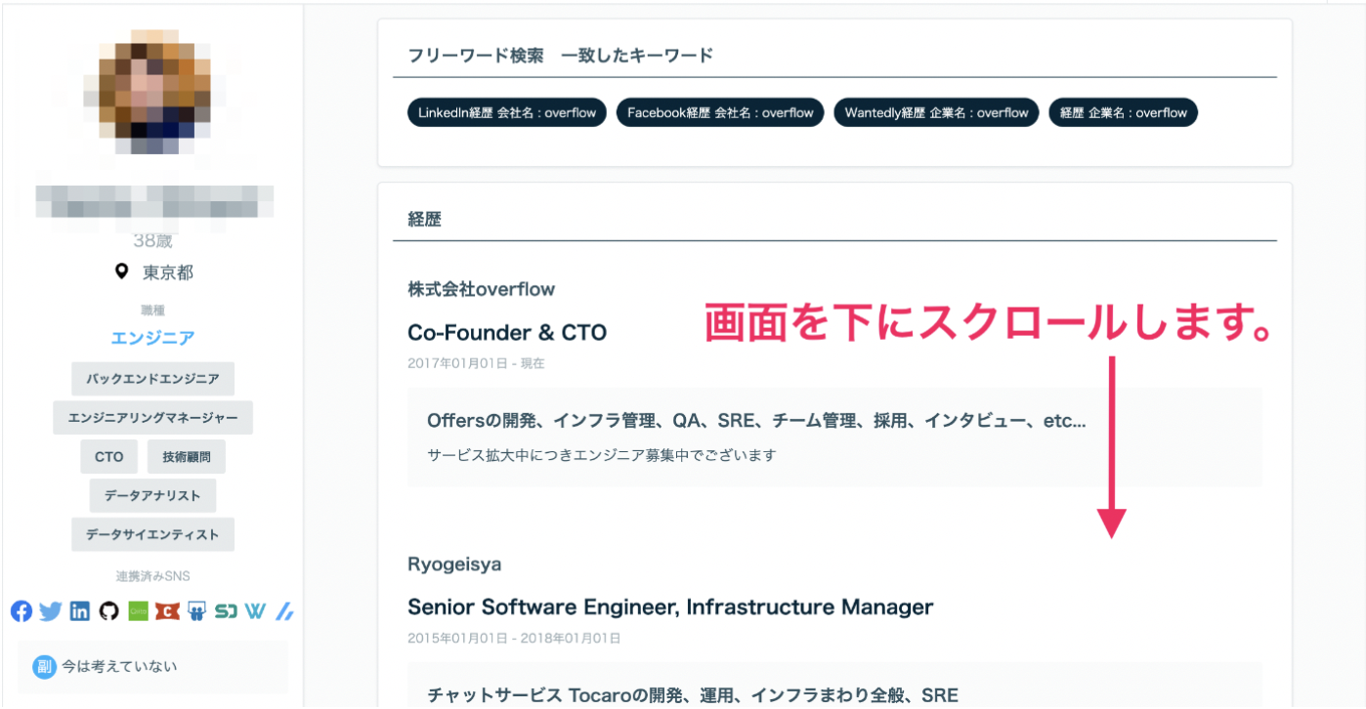Click the 'Offersの開発、インフラ管理' description heading
This screenshot has width=1366, height=709.
756,421
